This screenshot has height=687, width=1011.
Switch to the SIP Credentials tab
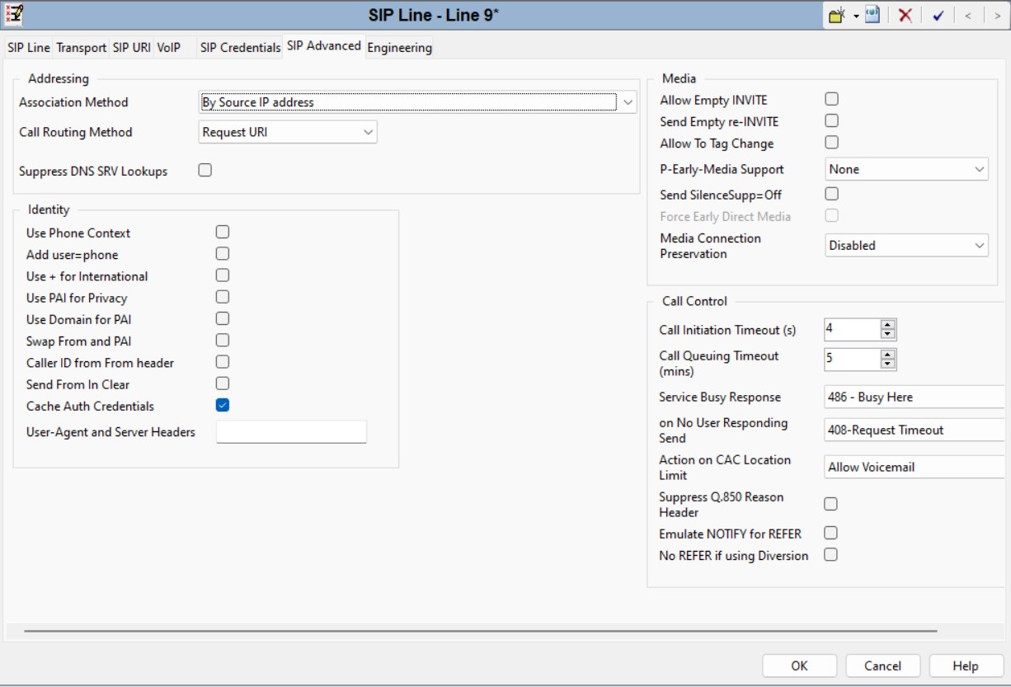pyautogui.click(x=240, y=47)
